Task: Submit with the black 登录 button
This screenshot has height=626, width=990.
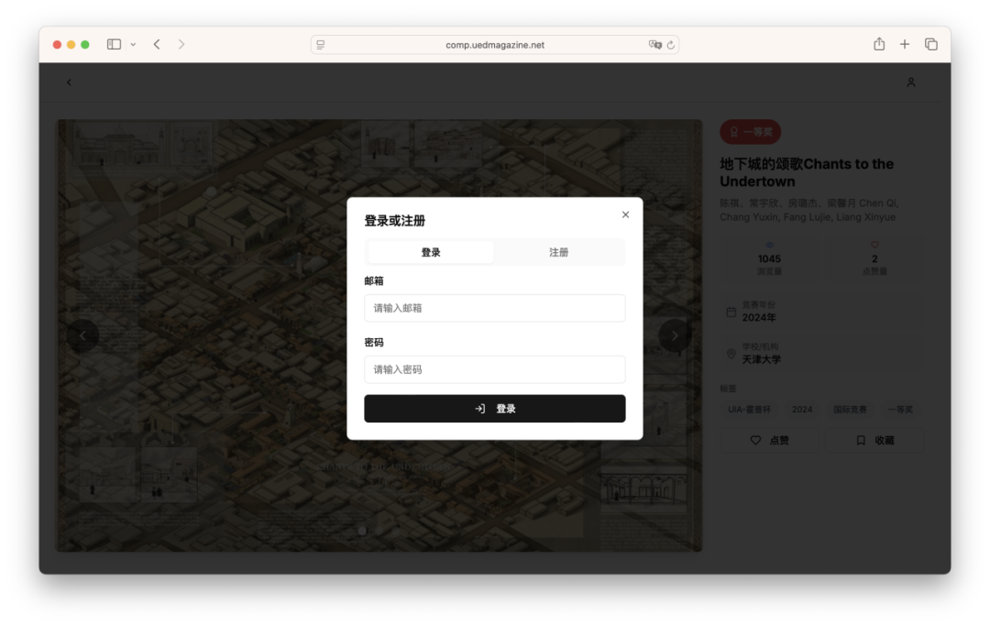Action: (x=494, y=408)
